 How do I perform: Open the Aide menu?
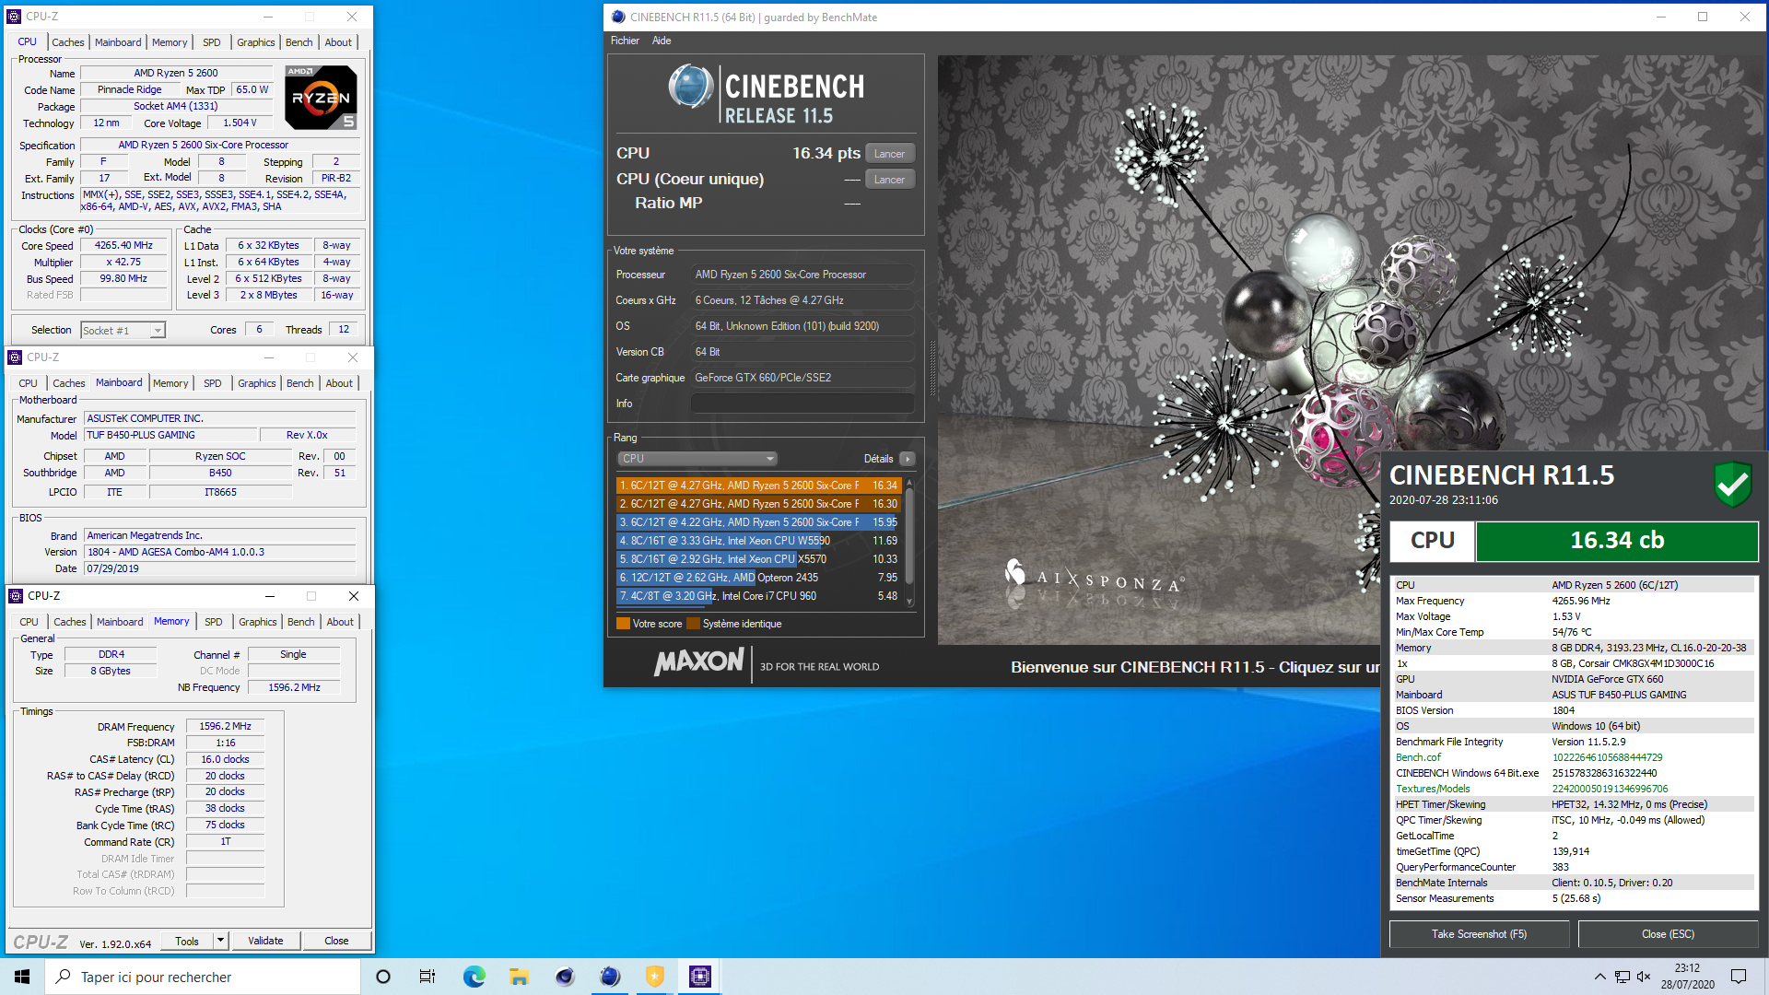coord(662,41)
